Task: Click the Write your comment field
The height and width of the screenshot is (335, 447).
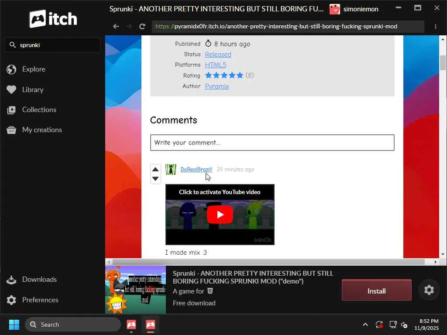Action: click(x=272, y=143)
